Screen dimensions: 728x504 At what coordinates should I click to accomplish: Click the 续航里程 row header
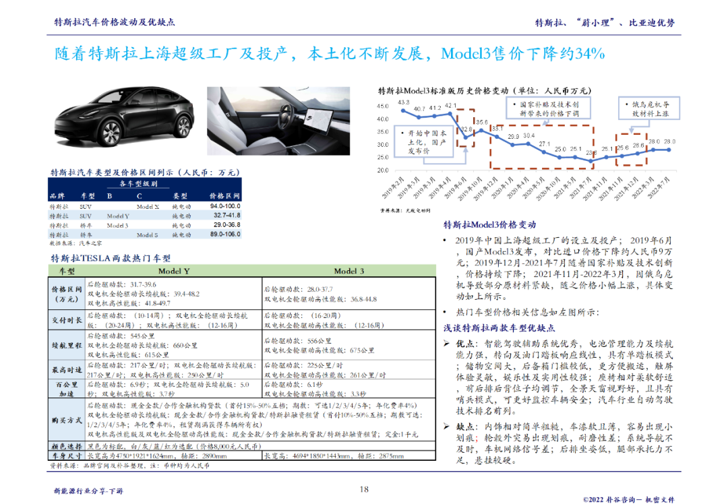click(x=67, y=345)
